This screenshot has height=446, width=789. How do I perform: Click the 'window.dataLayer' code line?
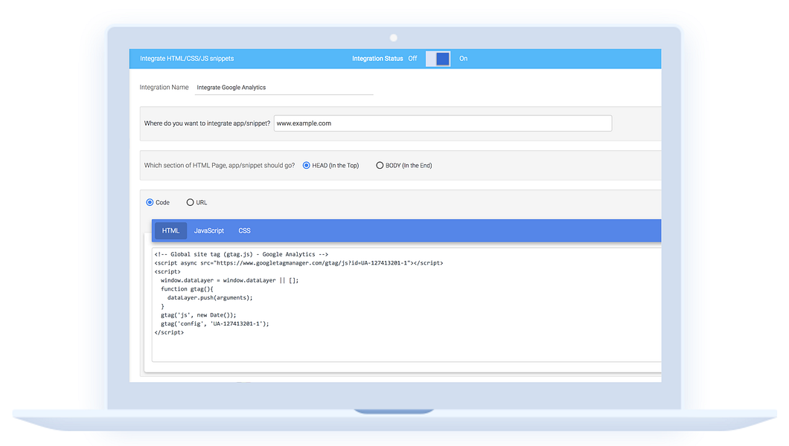point(229,280)
